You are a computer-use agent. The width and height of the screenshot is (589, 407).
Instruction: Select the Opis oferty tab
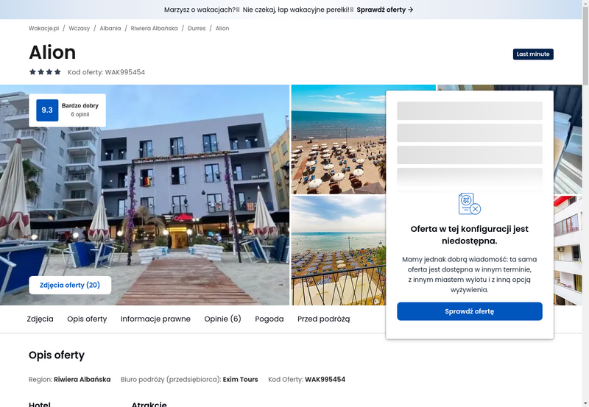coord(87,319)
